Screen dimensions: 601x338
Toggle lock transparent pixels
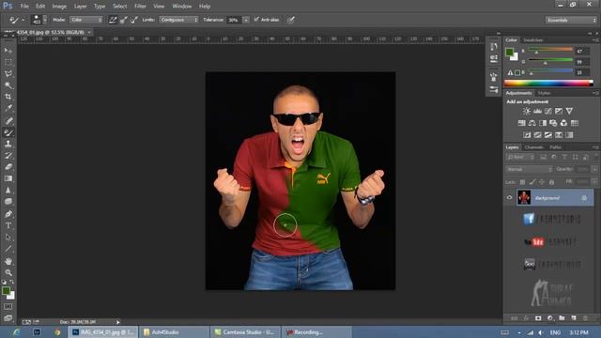(x=522, y=182)
